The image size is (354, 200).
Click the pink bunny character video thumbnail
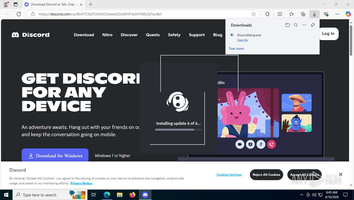(248, 113)
